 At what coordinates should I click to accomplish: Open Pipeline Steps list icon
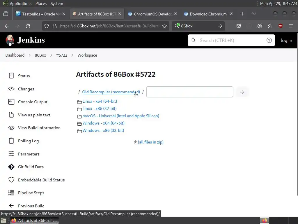click(x=11, y=193)
